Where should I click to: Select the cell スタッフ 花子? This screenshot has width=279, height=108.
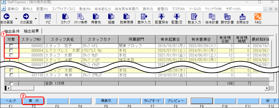tap(63, 46)
